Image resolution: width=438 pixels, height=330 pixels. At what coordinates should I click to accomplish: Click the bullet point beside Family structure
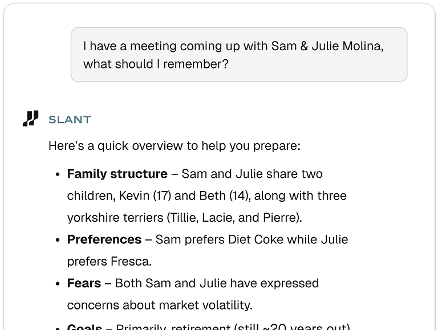click(58, 174)
